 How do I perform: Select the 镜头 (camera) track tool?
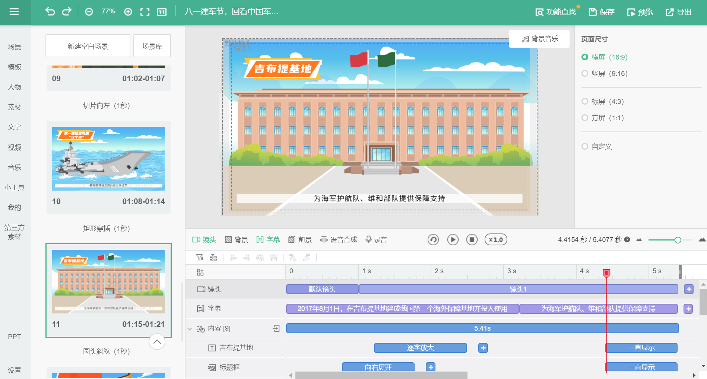tap(205, 239)
